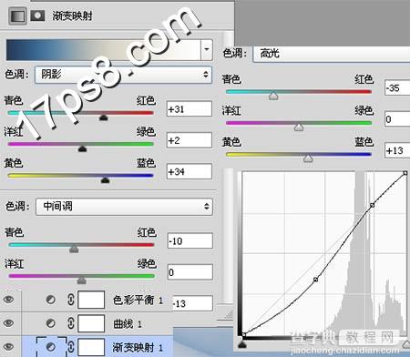The width and height of the screenshot is (410, 357).
Task: Click the 渐变映射 1 adjustment layer icon
Action: coord(50,347)
